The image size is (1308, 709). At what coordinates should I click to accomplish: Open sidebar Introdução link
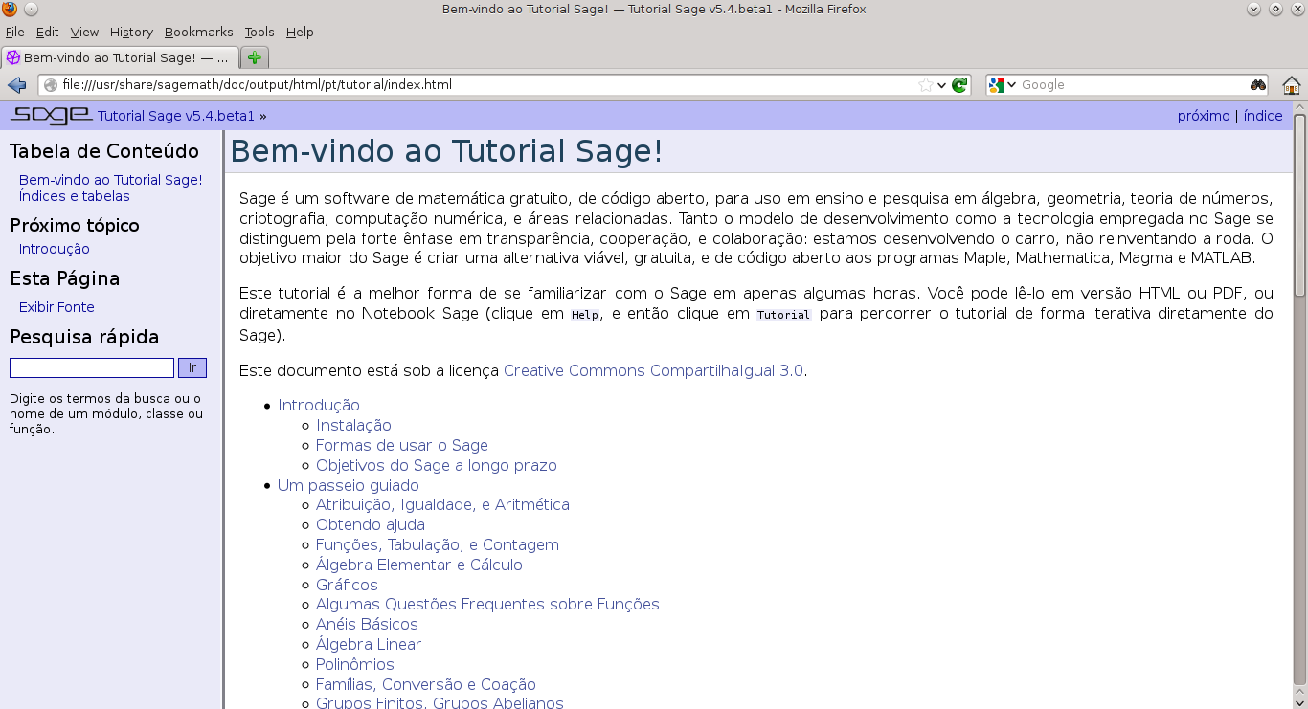point(55,249)
